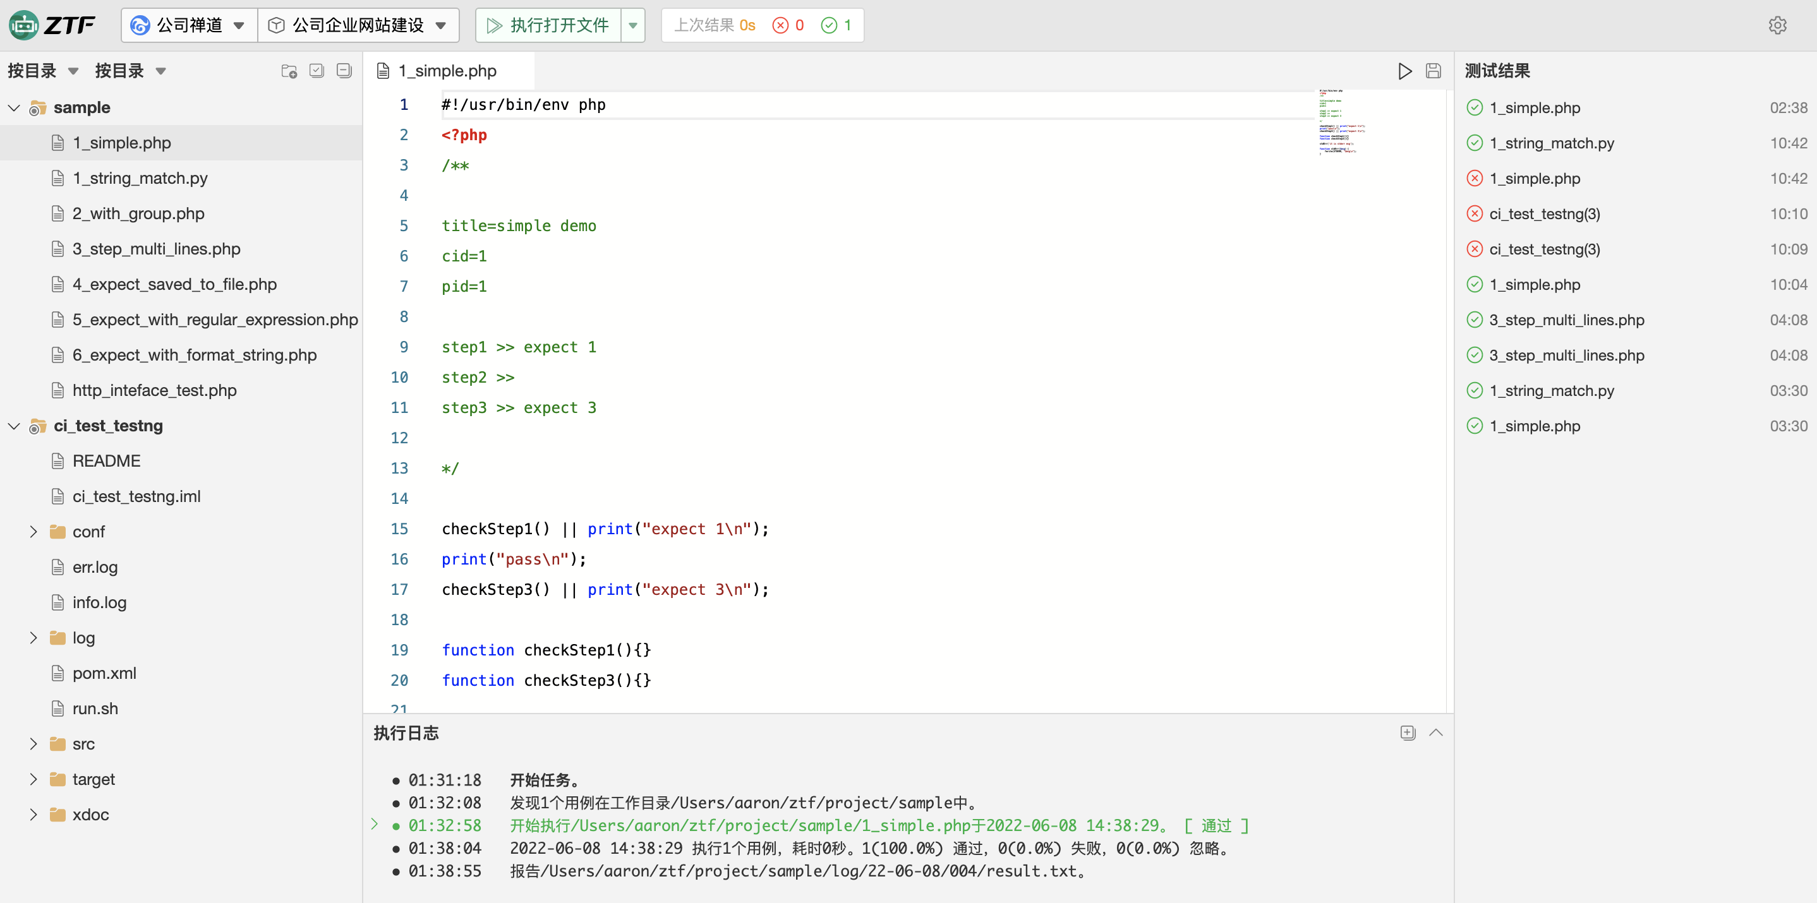The width and height of the screenshot is (1817, 903).
Task: Toggle checkbox mode in file tree header
Action: 317,71
